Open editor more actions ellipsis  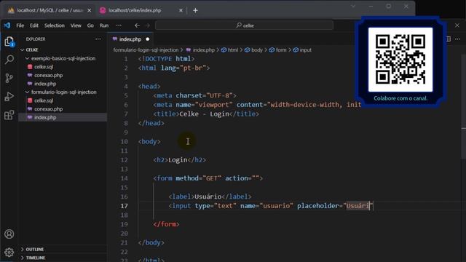[x=458, y=39]
